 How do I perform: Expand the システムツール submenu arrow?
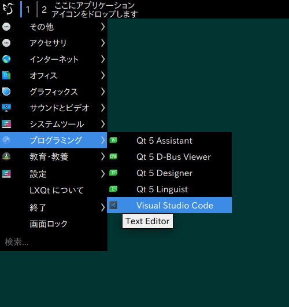click(x=103, y=124)
